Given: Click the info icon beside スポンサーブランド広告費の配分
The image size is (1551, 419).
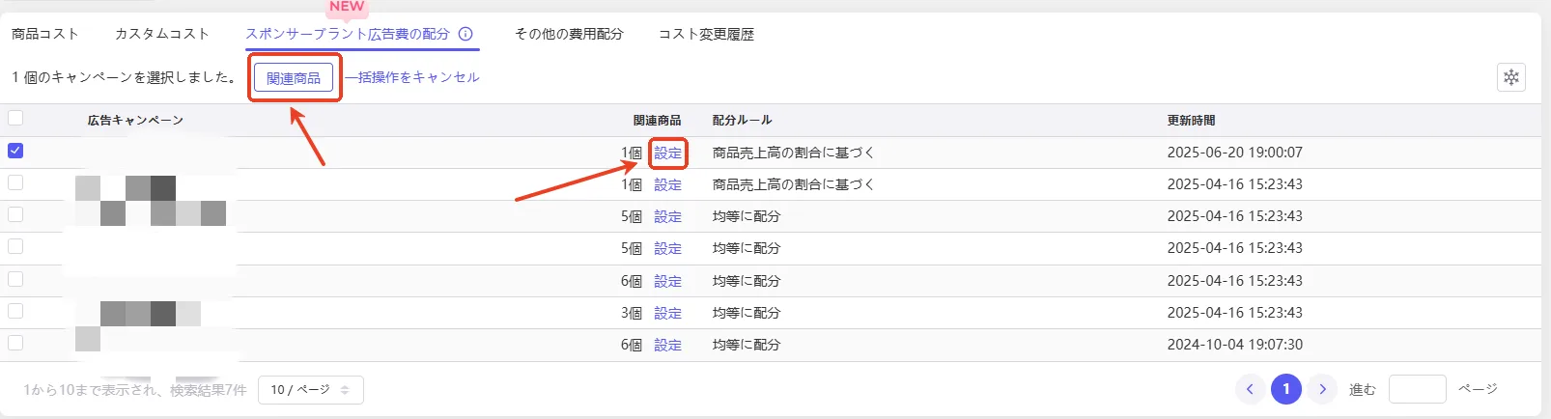Looking at the screenshot, I should pyautogui.click(x=465, y=34).
